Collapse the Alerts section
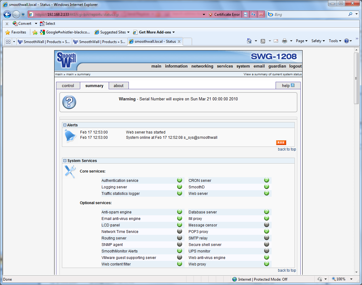The width and height of the screenshot is (362, 285). coord(65,125)
